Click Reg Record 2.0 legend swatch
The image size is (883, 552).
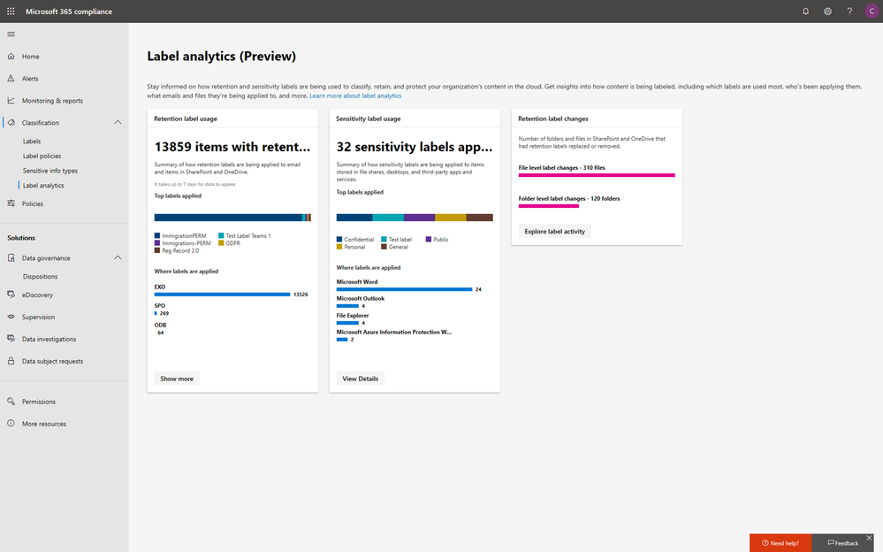coord(157,250)
